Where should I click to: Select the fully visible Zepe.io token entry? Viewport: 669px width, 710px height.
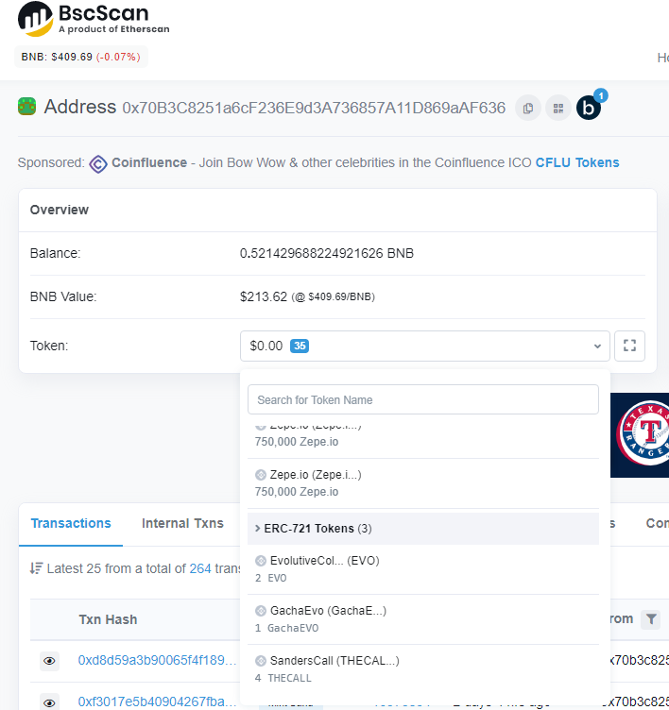[x=423, y=483]
